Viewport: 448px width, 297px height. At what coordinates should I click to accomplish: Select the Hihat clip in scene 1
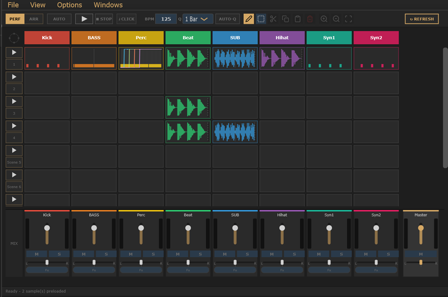pyautogui.click(x=282, y=58)
